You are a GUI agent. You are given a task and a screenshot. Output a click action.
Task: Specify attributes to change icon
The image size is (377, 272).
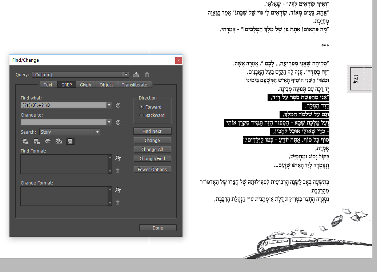[x=118, y=190]
